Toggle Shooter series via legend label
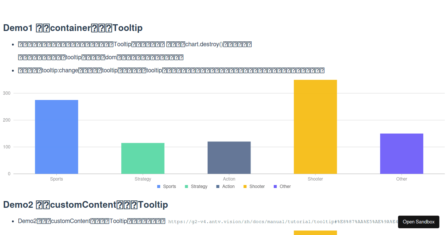 click(257, 187)
